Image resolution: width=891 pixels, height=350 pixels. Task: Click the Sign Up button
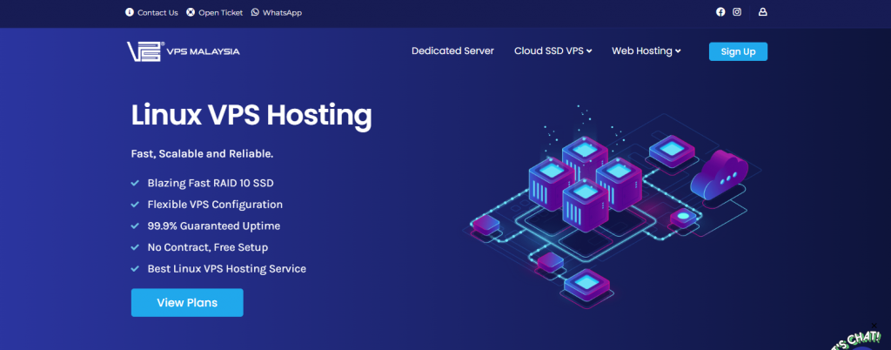pos(738,51)
